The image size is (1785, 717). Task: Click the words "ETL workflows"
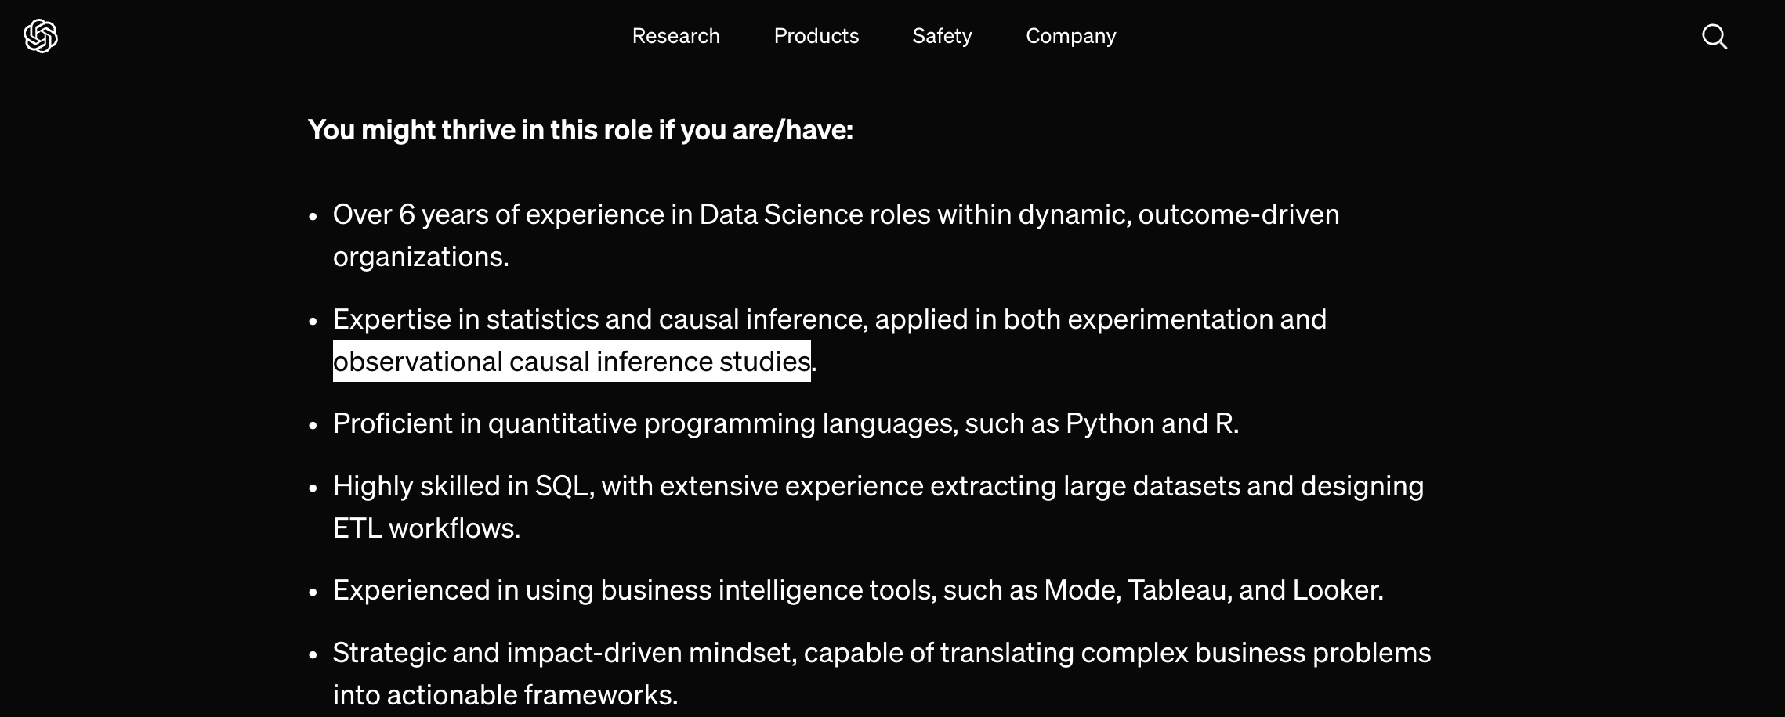tap(426, 528)
